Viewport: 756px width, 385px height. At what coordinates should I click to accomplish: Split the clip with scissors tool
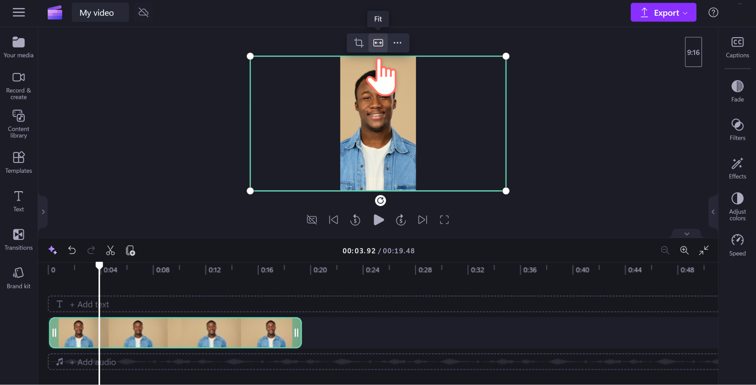coord(110,250)
